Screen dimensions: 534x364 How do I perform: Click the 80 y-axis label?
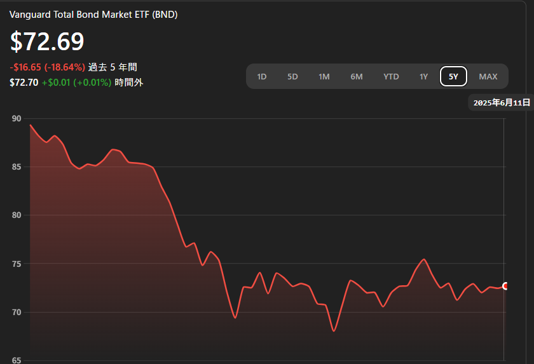point(17,215)
